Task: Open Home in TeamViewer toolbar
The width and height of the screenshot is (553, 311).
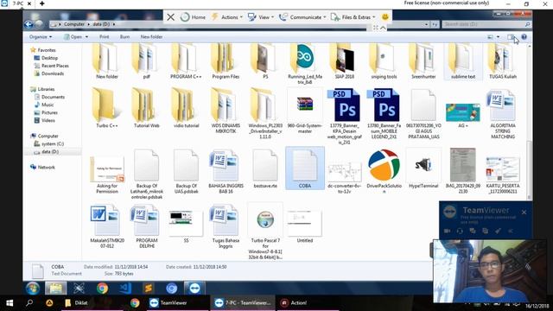Action: pos(193,17)
